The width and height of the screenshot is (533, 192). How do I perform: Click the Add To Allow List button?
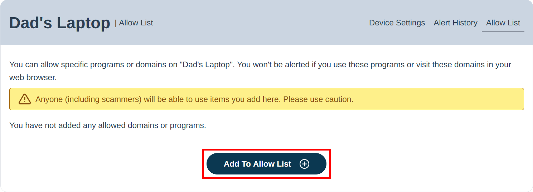(266, 164)
